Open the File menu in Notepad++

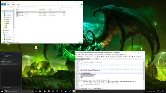pos(76,55)
